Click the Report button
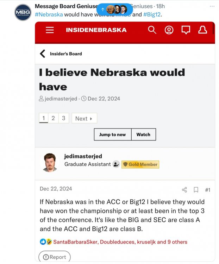 [x=55, y=257]
